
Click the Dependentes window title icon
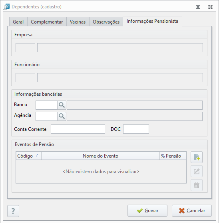tap(6, 7)
